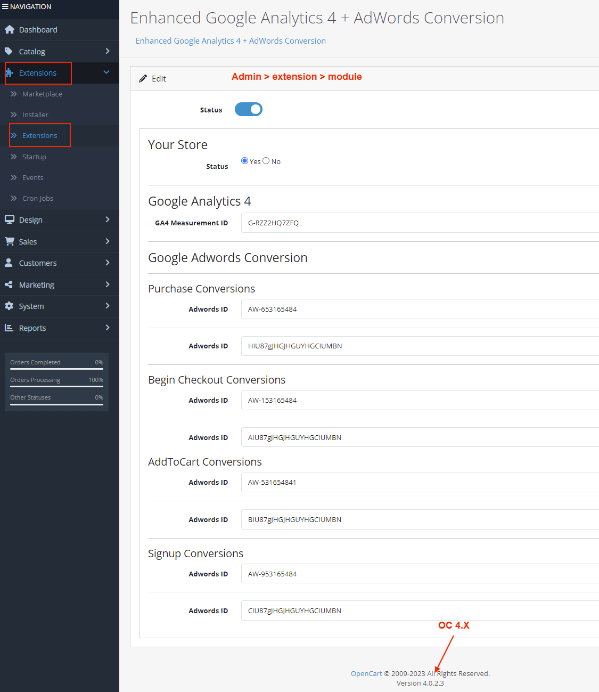The image size is (599, 692).
Task: Click the Marketing share icon
Action: click(9, 284)
